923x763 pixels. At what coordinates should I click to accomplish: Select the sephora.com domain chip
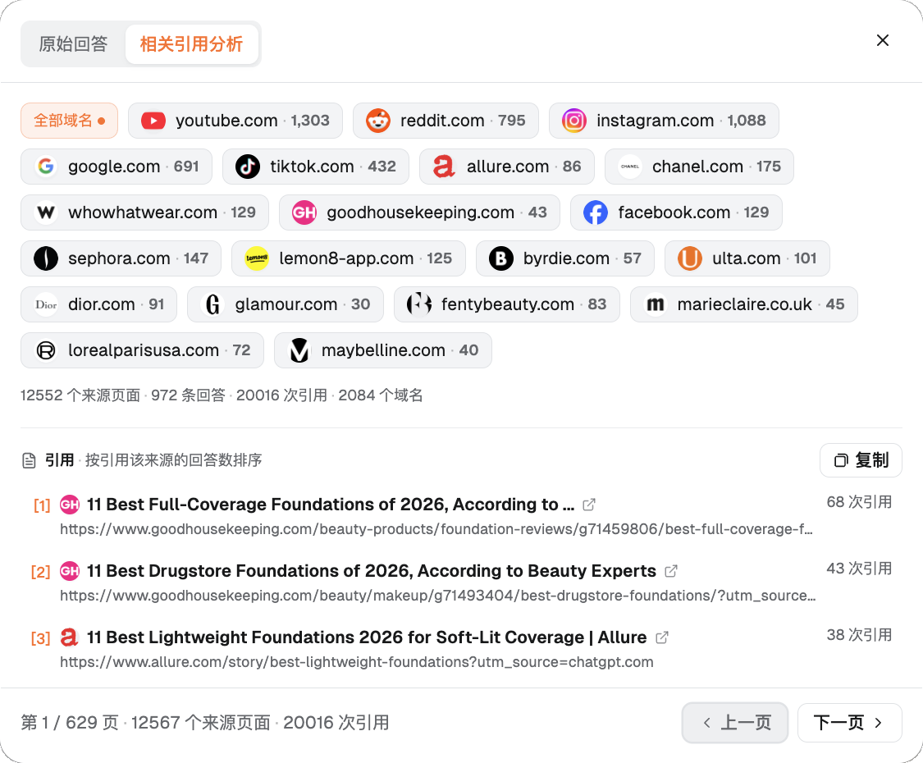(x=121, y=258)
